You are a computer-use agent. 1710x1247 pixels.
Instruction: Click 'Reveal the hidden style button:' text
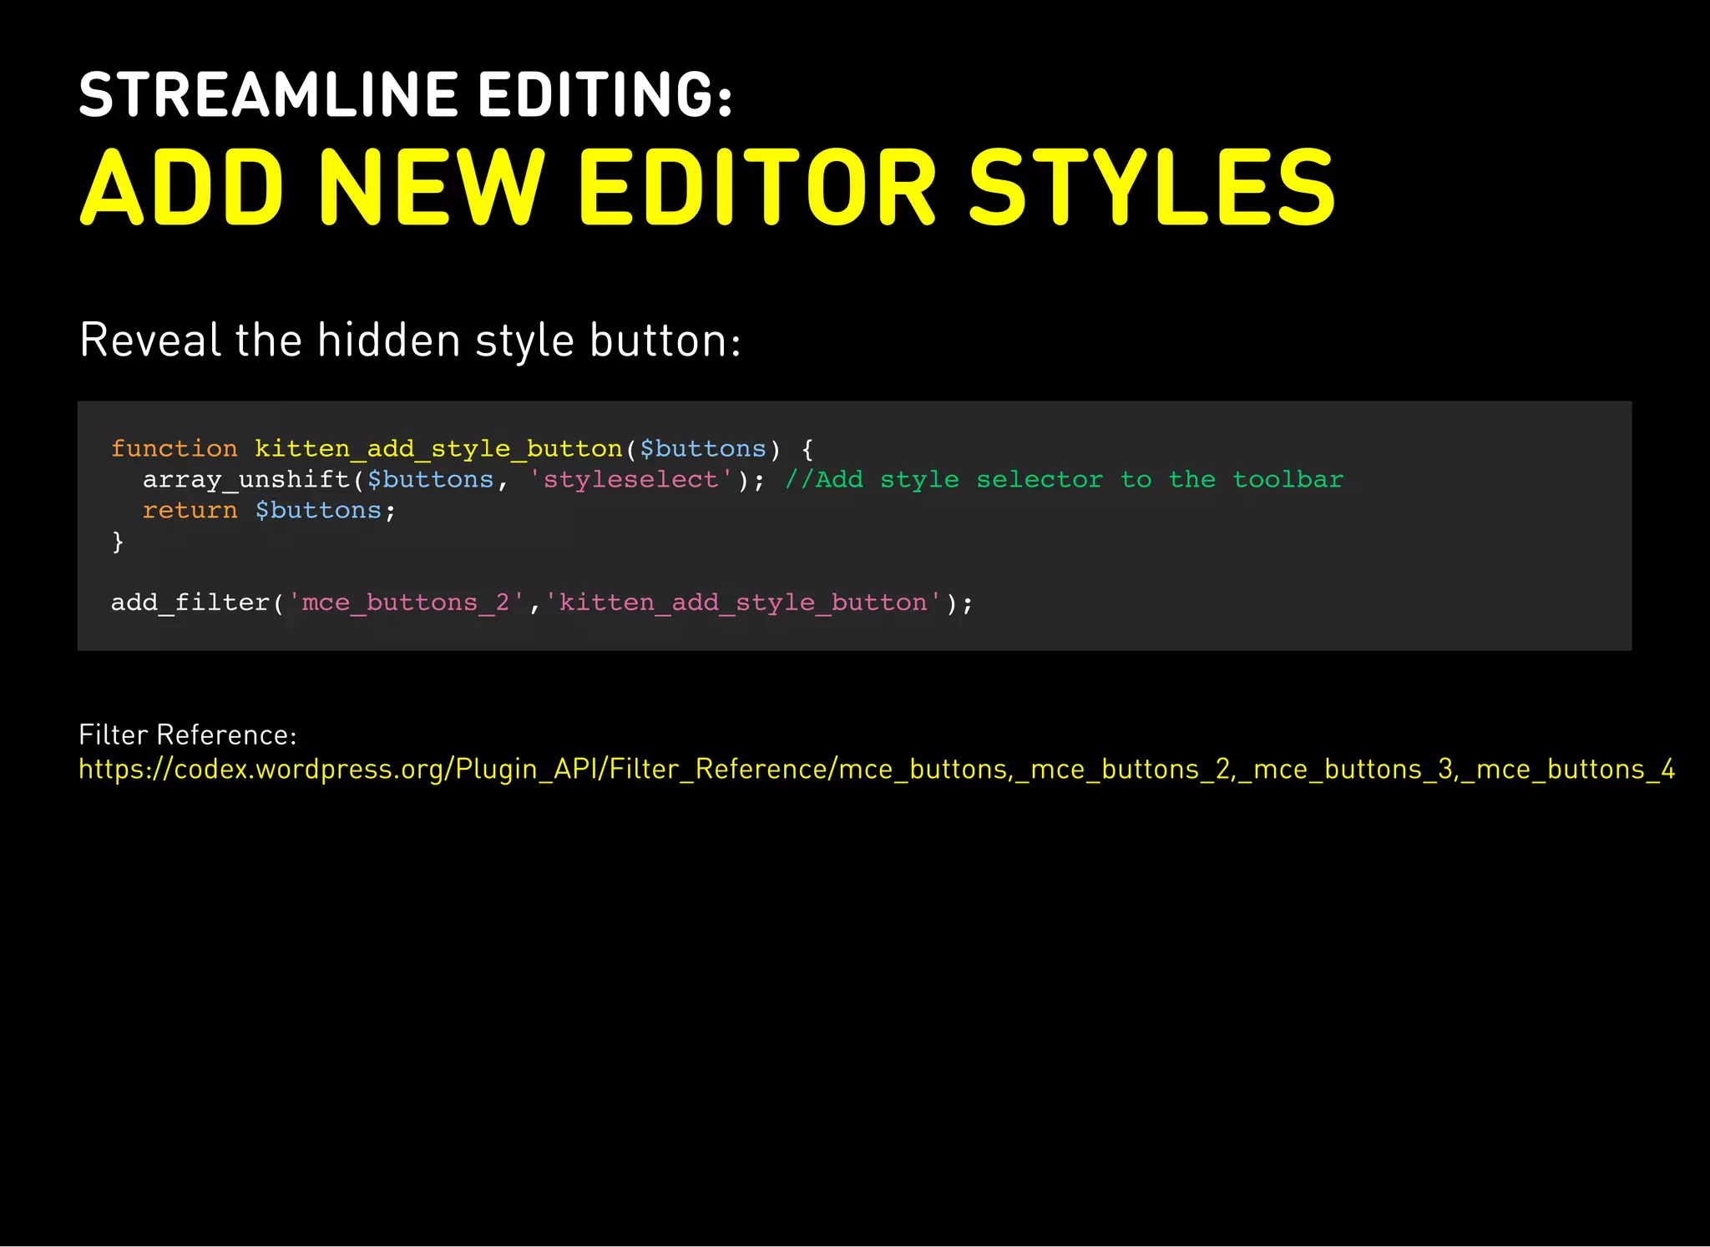click(410, 341)
